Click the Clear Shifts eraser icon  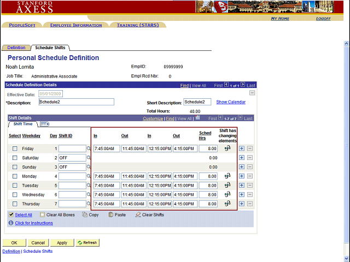pyautogui.click(x=138, y=215)
